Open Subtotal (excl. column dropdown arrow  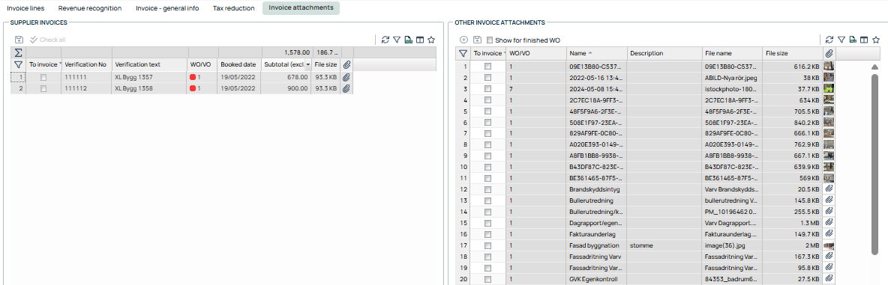pyautogui.click(x=309, y=65)
